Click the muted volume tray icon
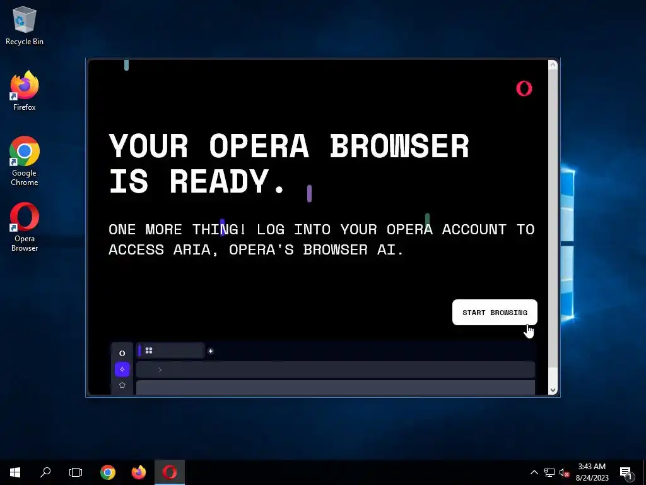 [564, 472]
